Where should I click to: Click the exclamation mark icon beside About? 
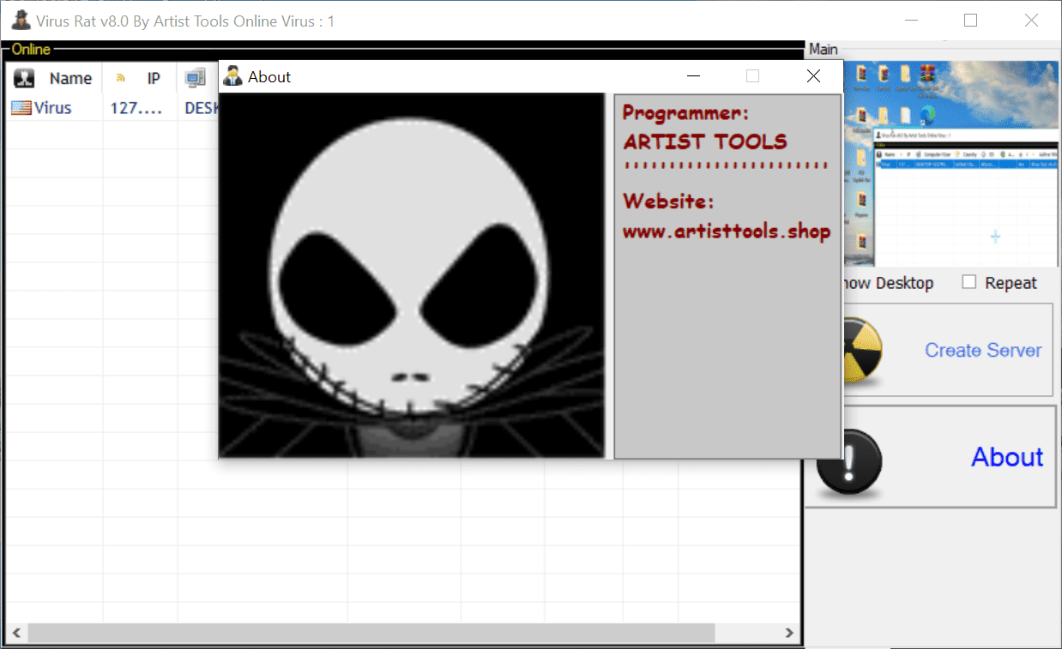[x=849, y=464]
